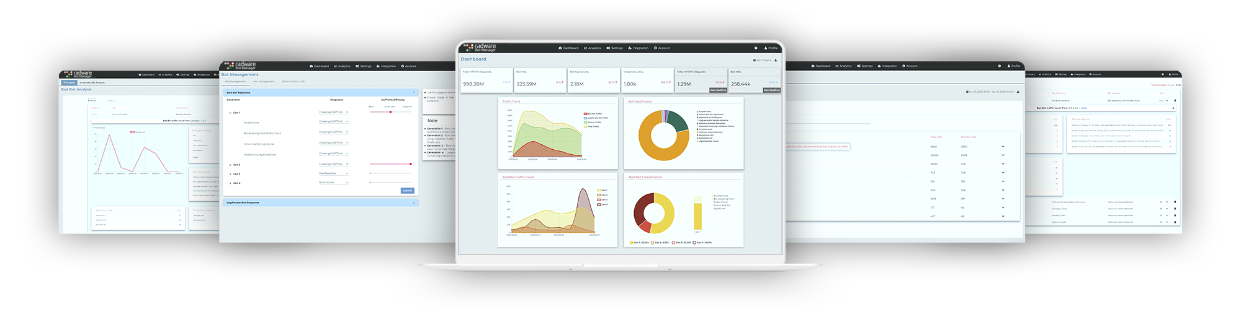
Task: Toggle the Bad Bot Traffic legend in Traffic Trend
Action: [593, 114]
